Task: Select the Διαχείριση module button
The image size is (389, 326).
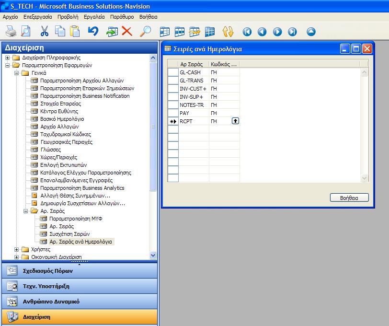Action: pos(80,317)
